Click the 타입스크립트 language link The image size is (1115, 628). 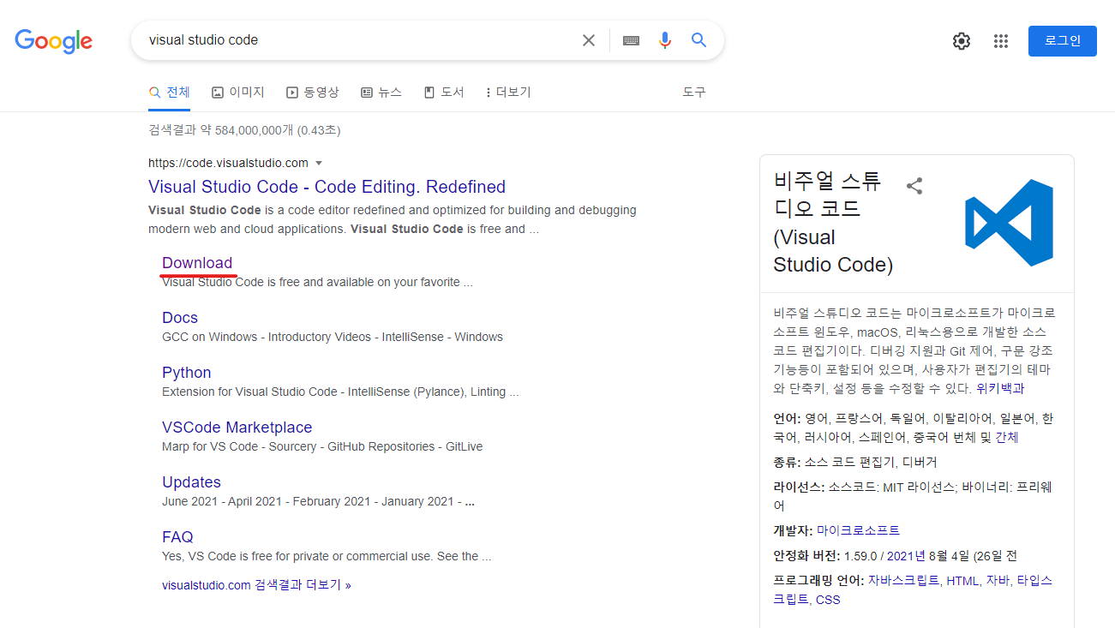(913, 590)
